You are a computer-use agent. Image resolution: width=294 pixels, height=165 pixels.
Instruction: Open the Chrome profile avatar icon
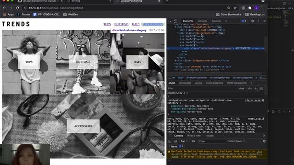pyautogui.click(x=256, y=8)
